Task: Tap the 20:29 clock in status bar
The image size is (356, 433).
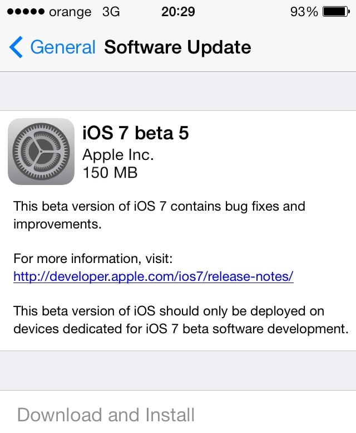Action: [x=178, y=12]
